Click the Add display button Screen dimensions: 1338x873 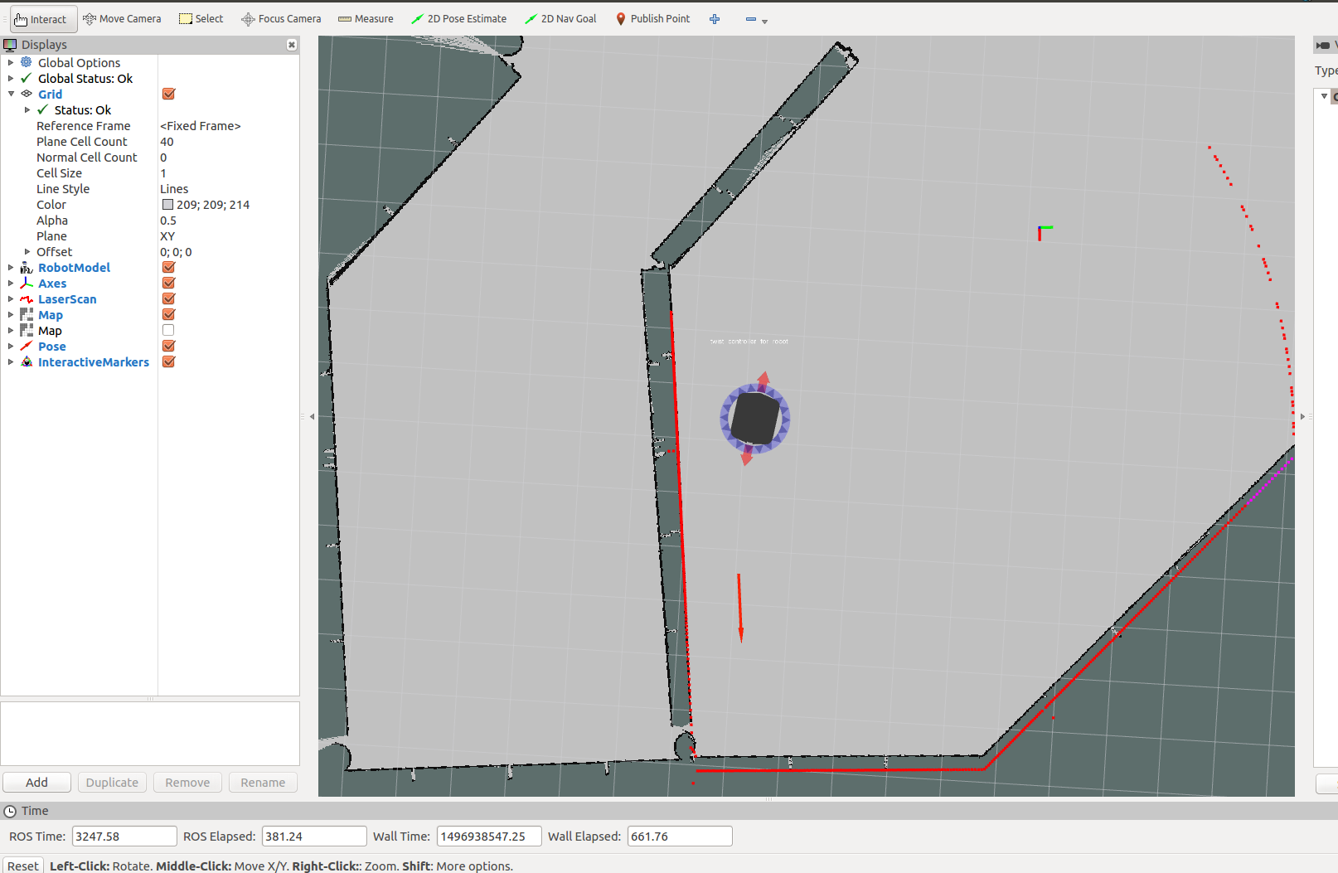click(x=36, y=783)
